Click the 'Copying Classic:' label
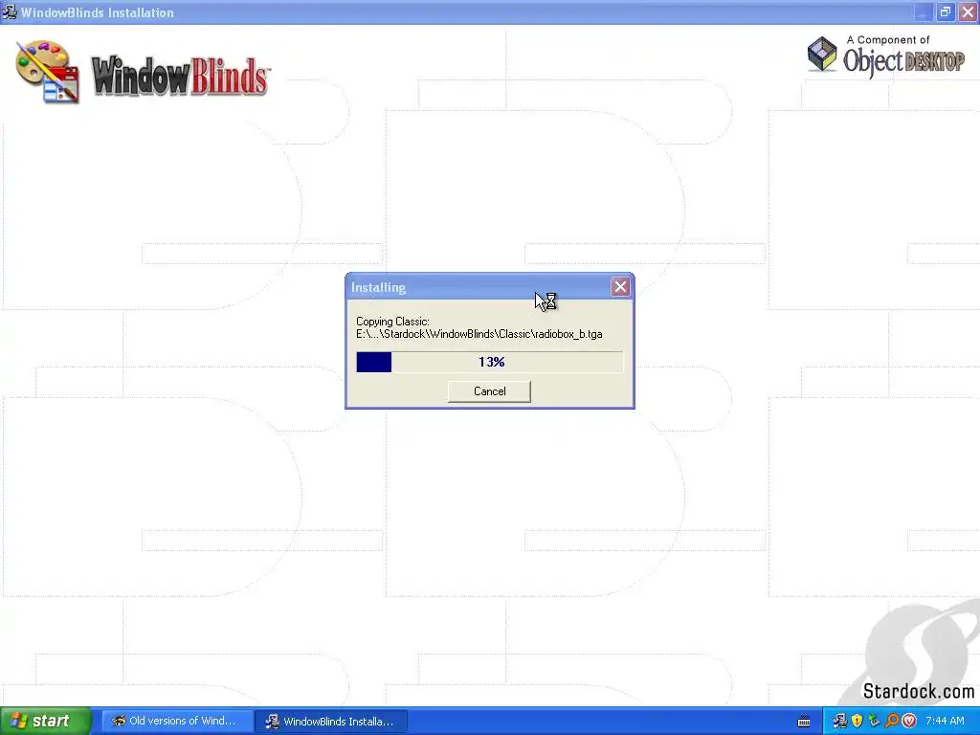The height and width of the screenshot is (735, 980). (392, 322)
